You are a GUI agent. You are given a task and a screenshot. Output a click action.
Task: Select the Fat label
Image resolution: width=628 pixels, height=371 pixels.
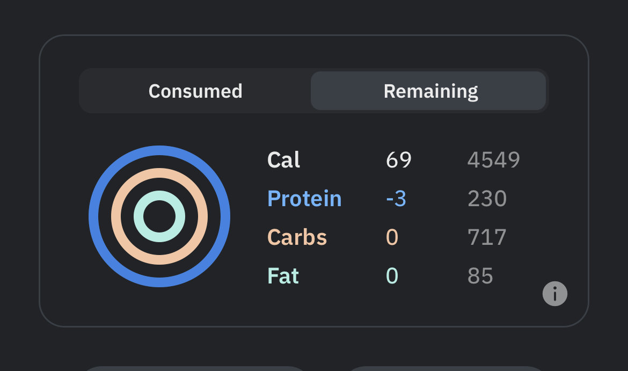pos(283,275)
